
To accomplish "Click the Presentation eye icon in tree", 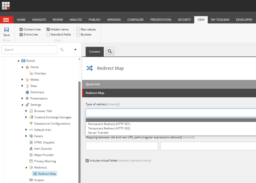I will coord(27,98).
